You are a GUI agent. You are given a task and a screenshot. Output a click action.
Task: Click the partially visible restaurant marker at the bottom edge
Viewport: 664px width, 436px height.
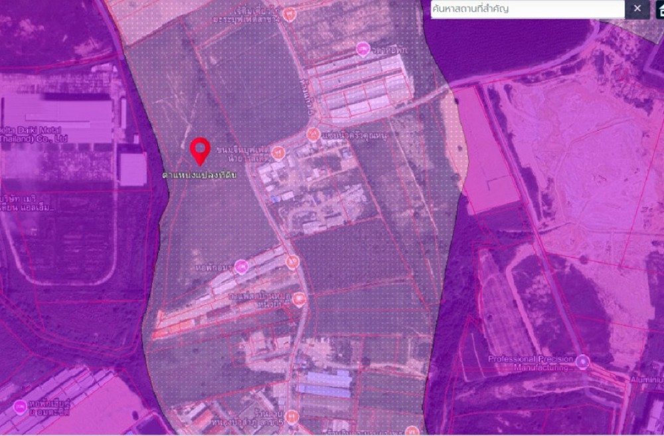click(x=412, y=431)
